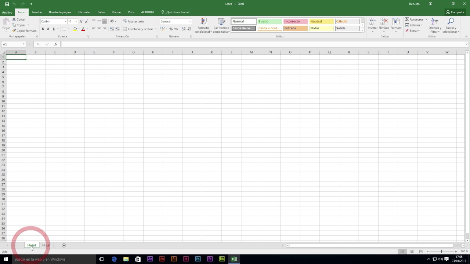Image resolution: width=470 pixels, height=264 pixels.
Task: Toggle bold with the N button
Action: click(x=43, y=29)
